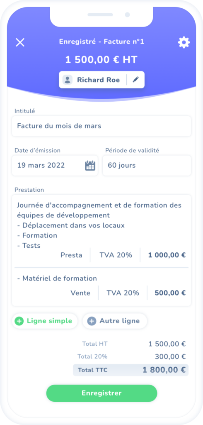203x425 pixels.
Task: Click the Total TTC summary row
Action: [x=131, y=370]
